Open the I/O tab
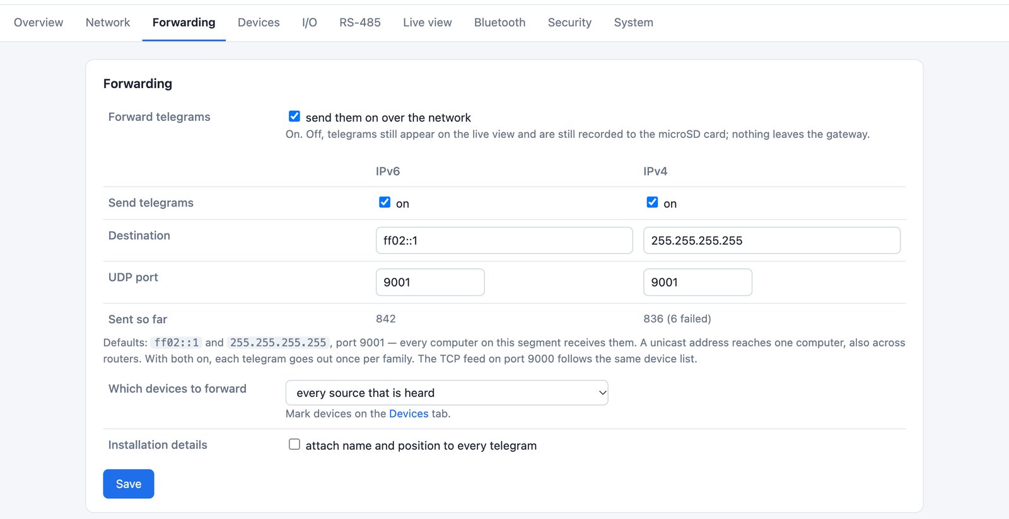 point(310,23)
